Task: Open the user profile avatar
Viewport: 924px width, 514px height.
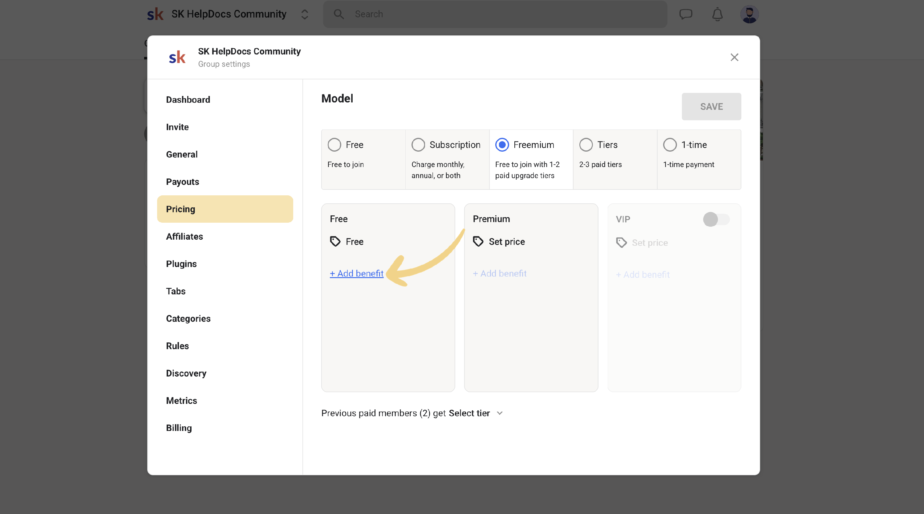Action: (x=749, y=14)
